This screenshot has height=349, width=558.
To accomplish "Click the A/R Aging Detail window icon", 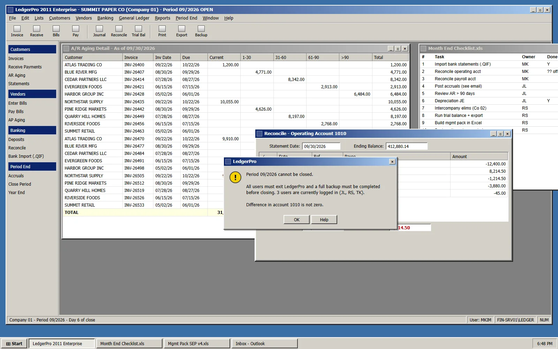I will (66, 49).
